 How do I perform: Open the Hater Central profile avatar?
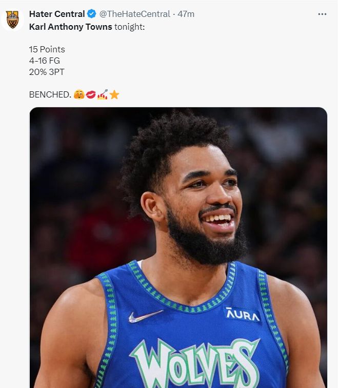point(12,20)
